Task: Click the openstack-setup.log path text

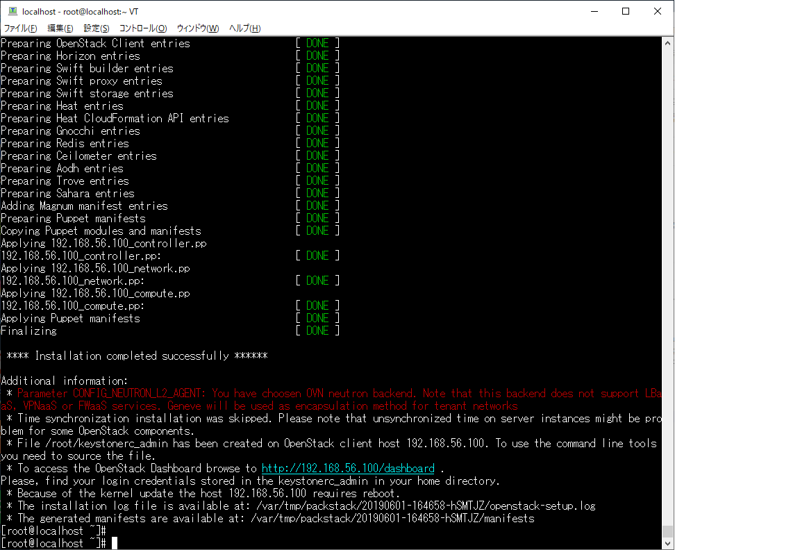Action: click(x=426, y=506)
